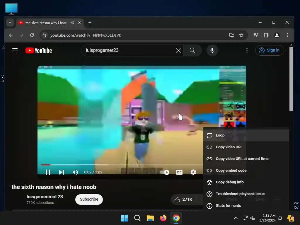Seek along the video progress bar

(x=122, y=165)
